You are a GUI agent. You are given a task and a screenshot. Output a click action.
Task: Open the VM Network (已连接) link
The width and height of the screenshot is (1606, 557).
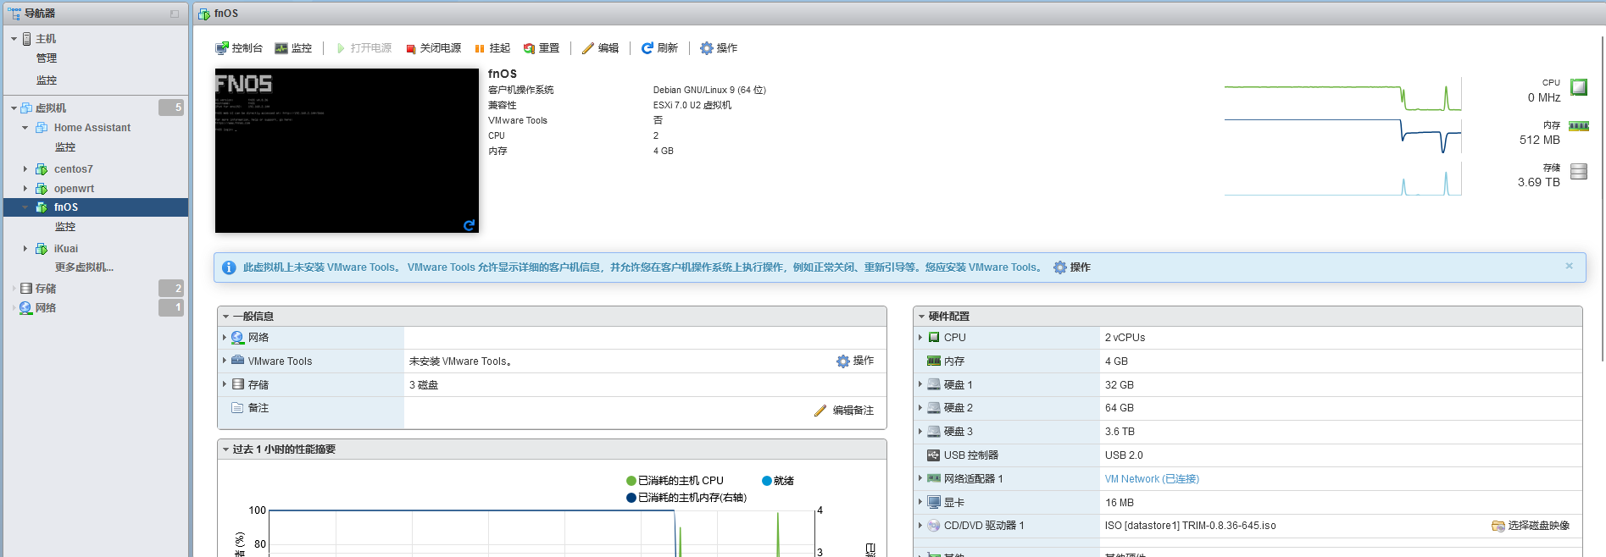tap(1152, 479)
